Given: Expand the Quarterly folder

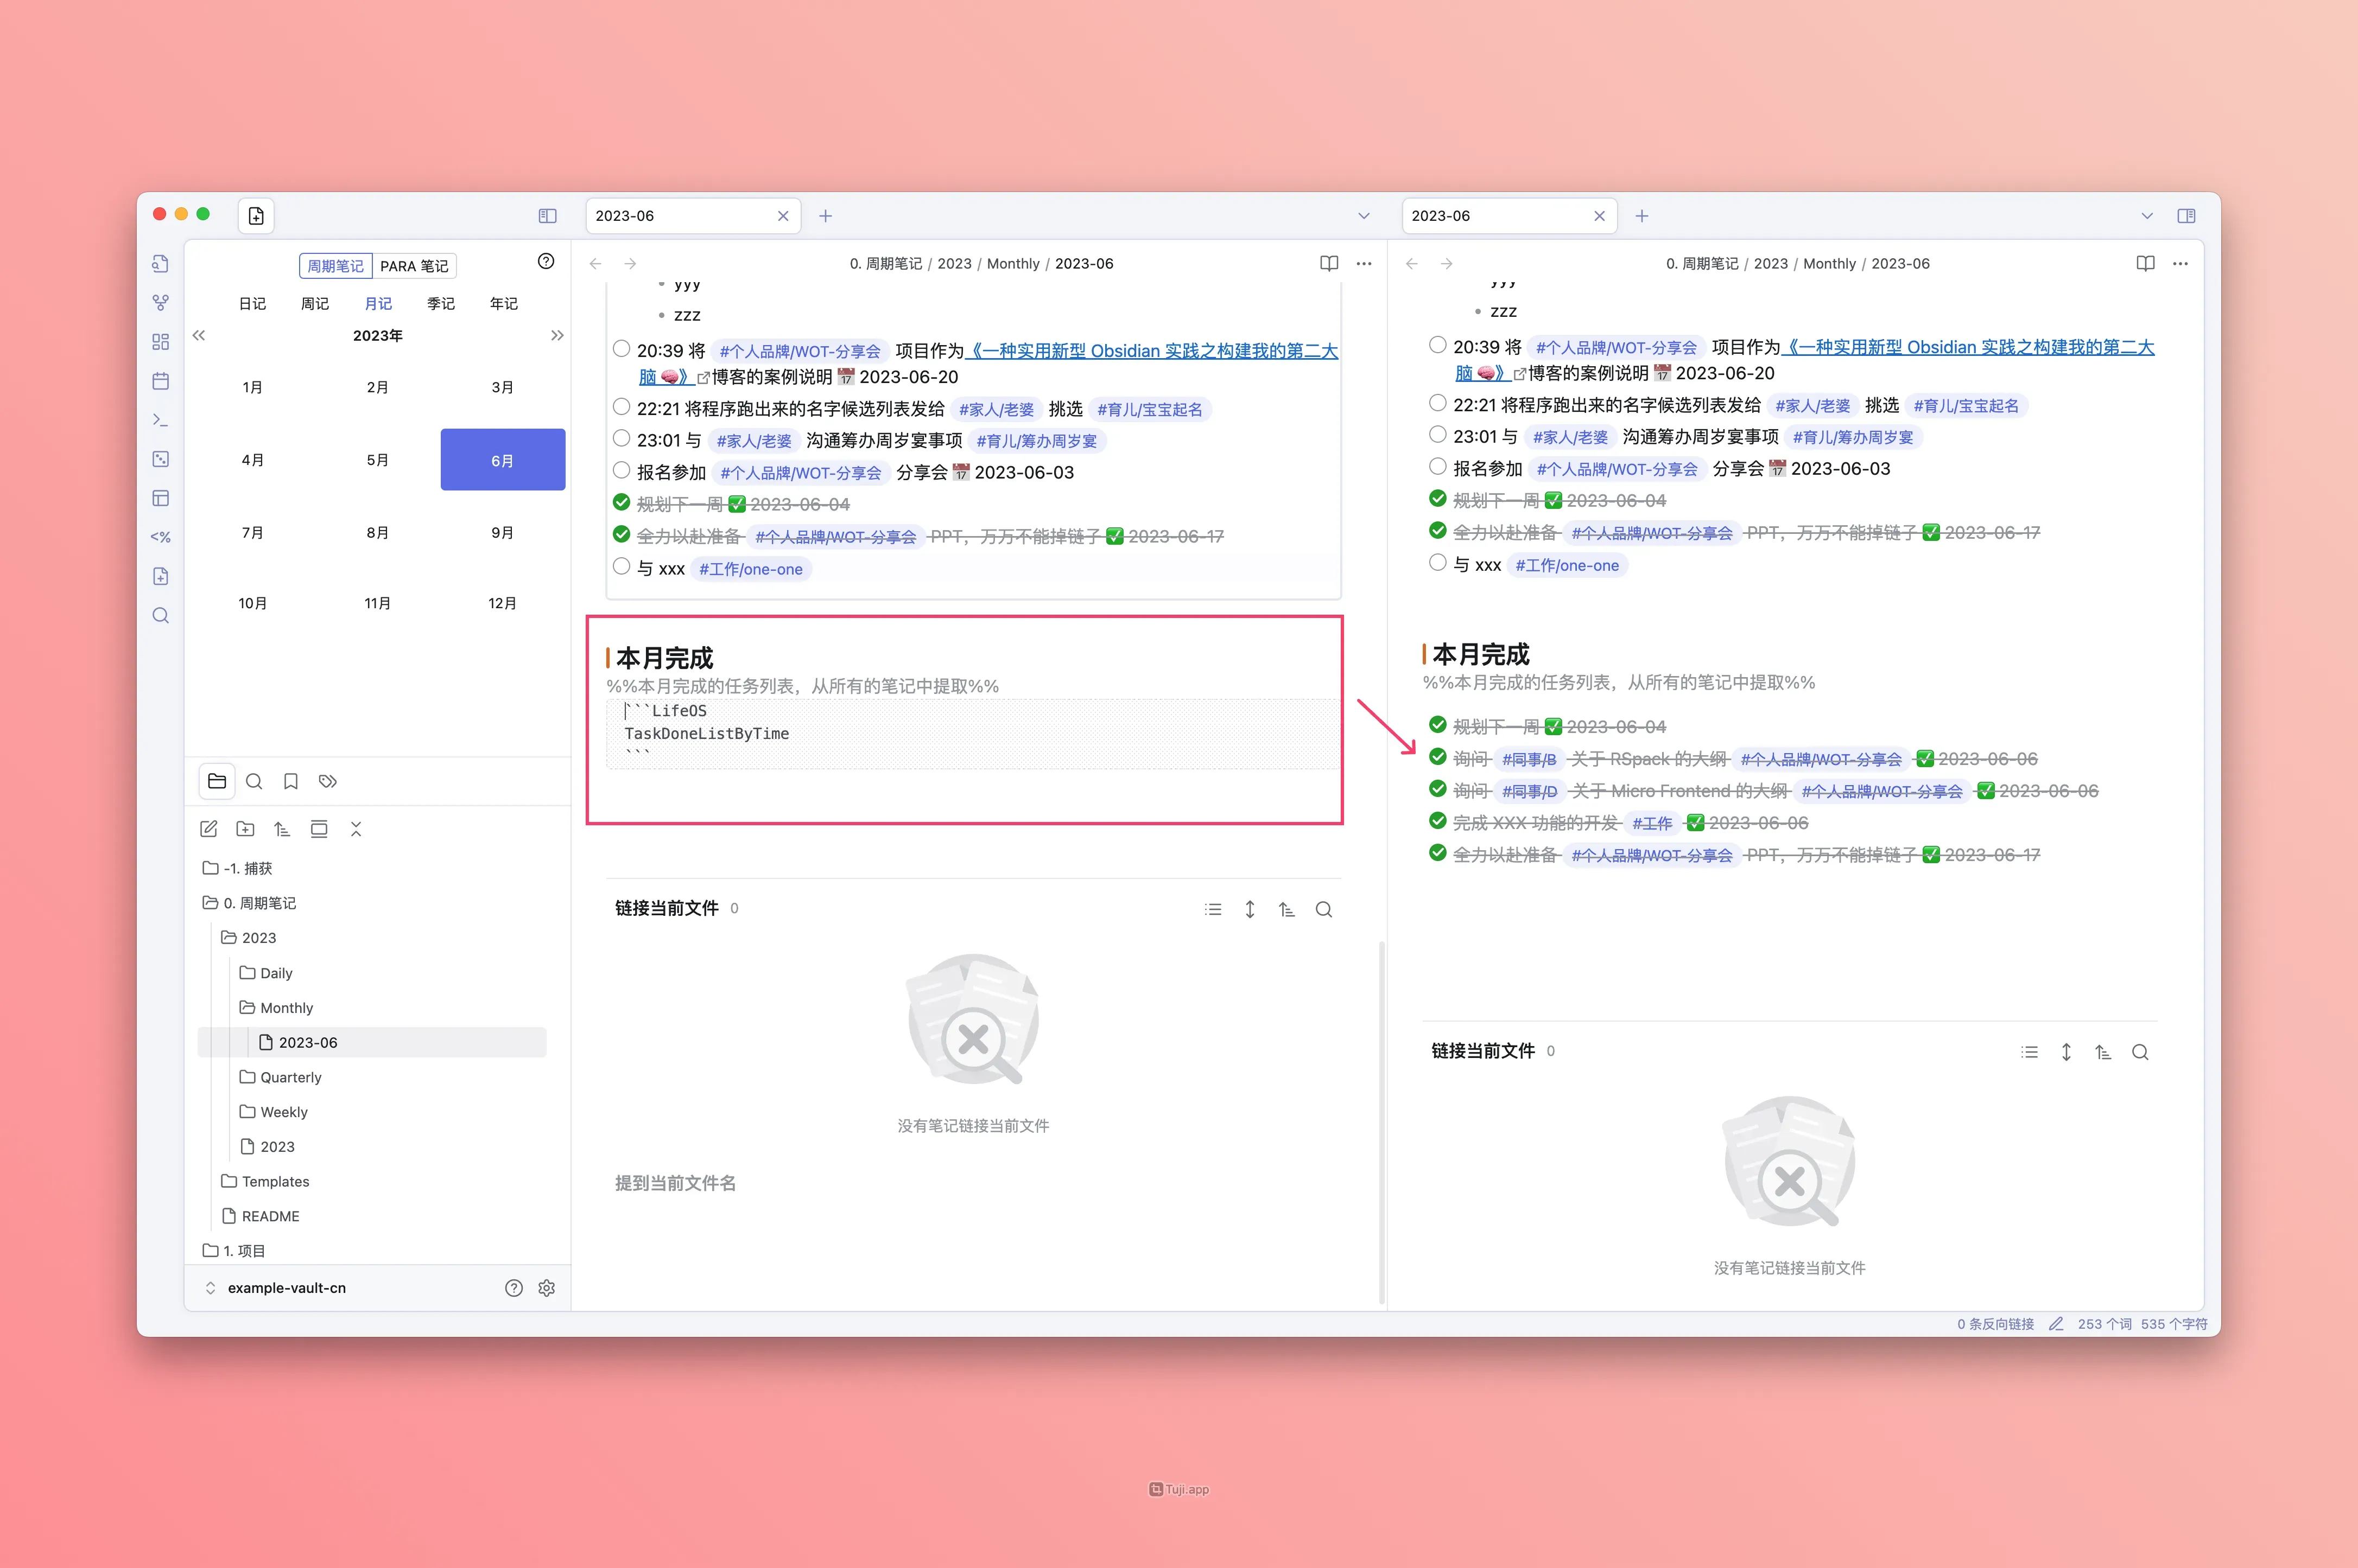Looking at the screenshot, I should (290, 1077).
